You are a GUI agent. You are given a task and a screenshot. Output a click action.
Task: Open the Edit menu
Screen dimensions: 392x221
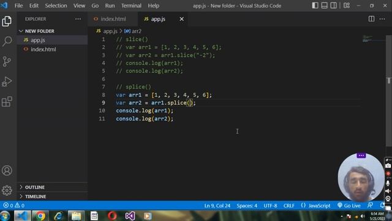[x=34, y=6]
